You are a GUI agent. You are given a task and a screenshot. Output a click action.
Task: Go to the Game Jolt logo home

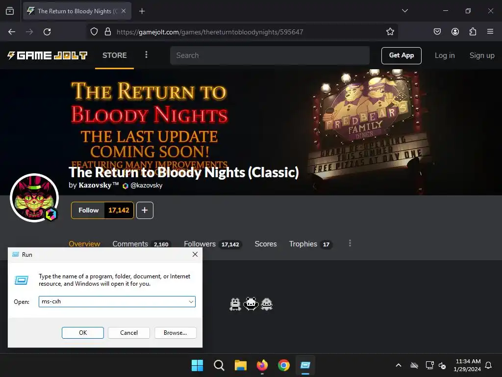(x=48, y=55)
